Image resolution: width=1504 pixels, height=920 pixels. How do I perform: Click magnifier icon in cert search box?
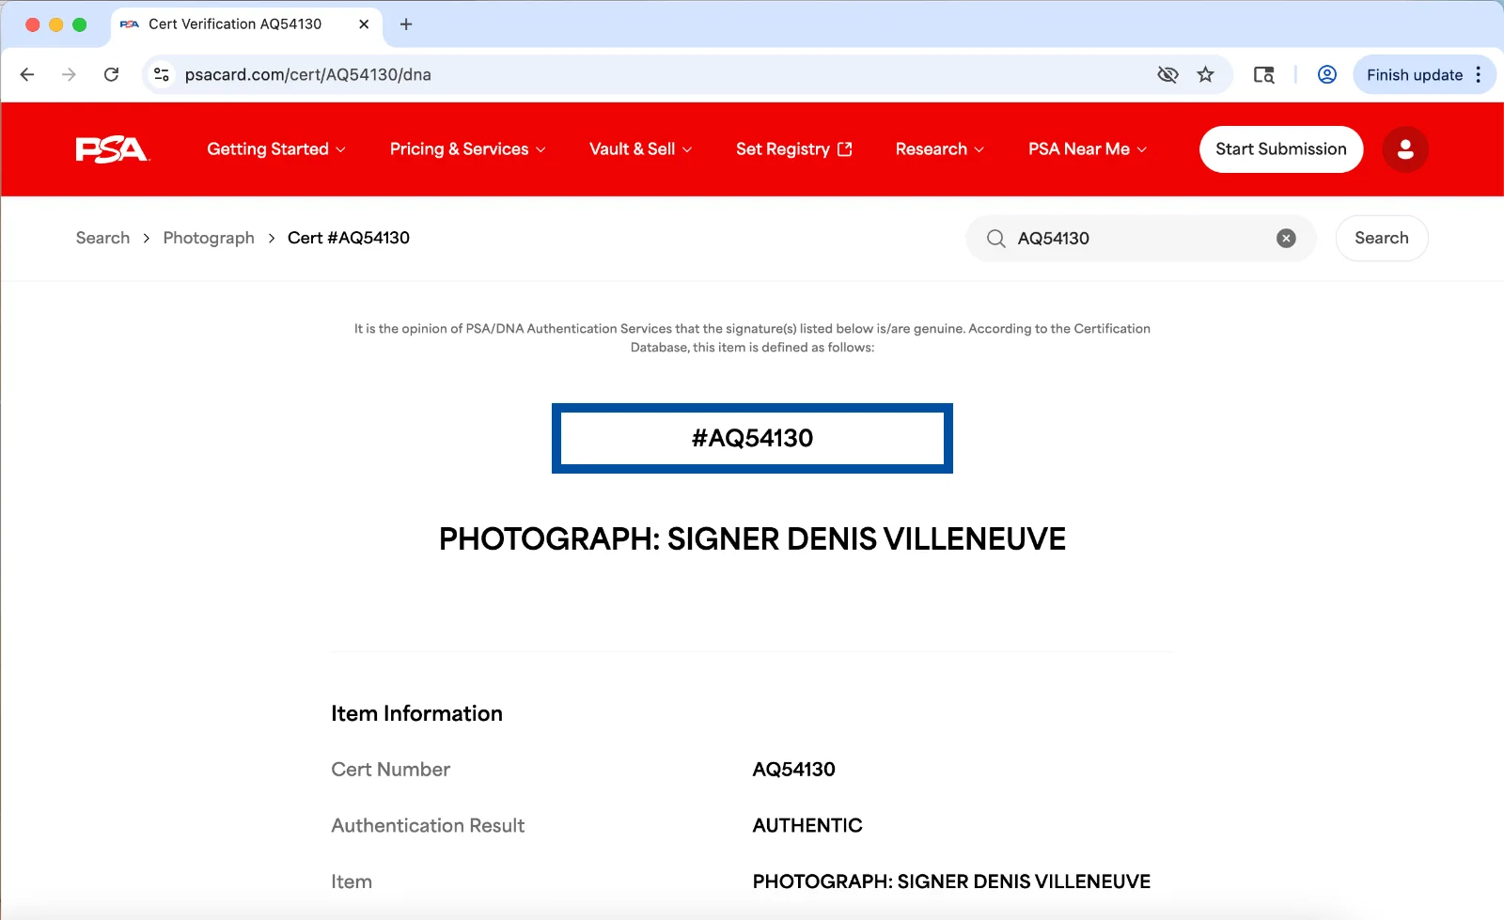996,239
